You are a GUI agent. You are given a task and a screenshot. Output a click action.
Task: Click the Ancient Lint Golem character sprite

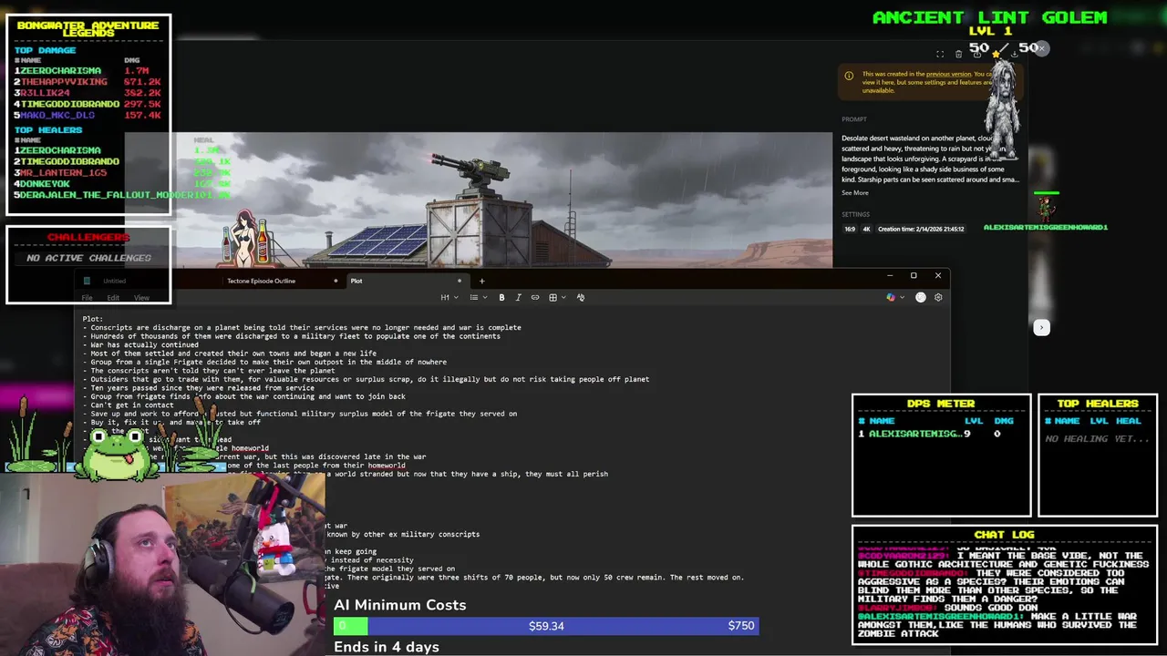(x=1001, y=111)
